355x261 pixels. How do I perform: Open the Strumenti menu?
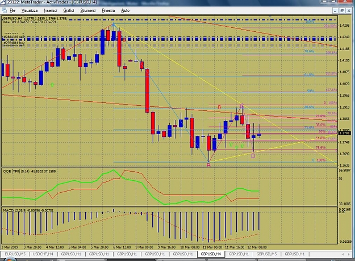click(x=88, y=10)
